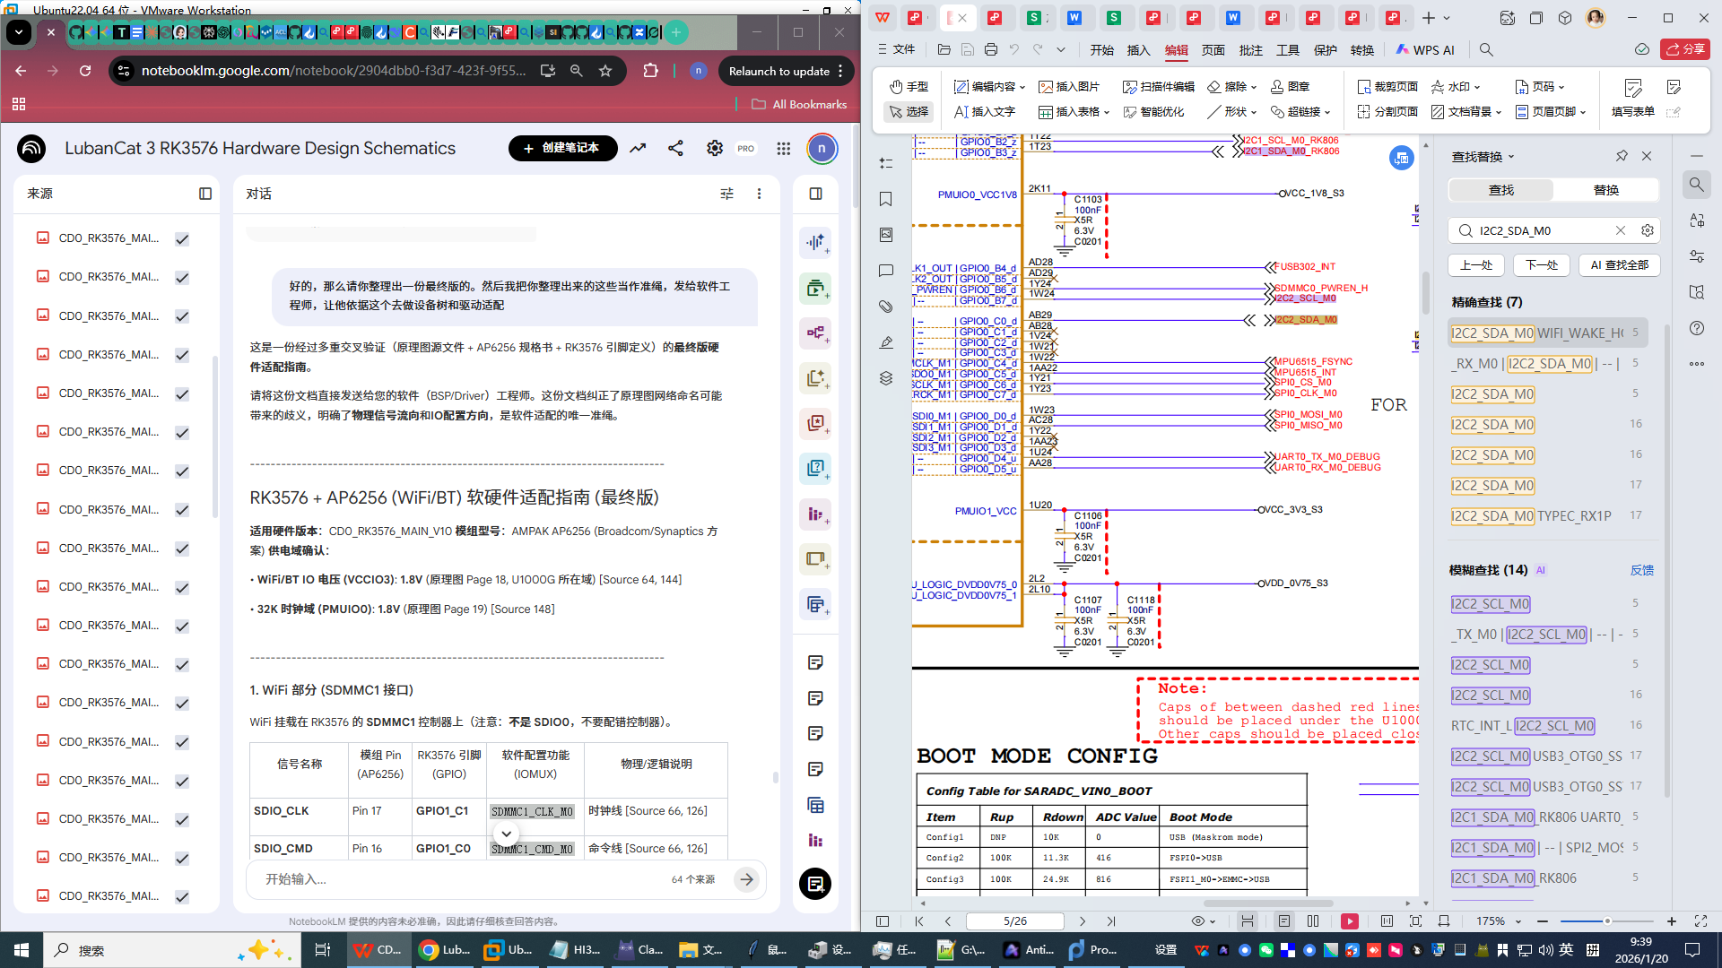Click the 下一处 next match button

1542,265
